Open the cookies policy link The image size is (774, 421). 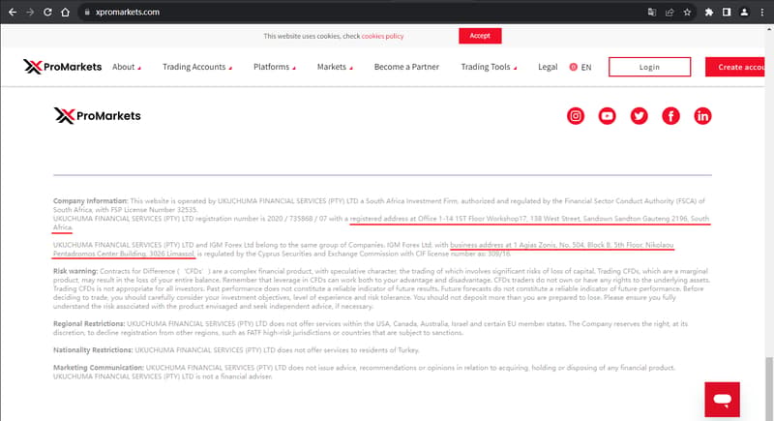click(382, 36)
